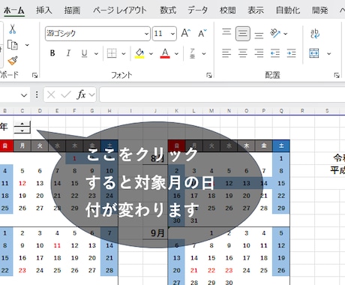Align text to top
The height and width of the screenshot is (285, 345).
pos(226,33)
